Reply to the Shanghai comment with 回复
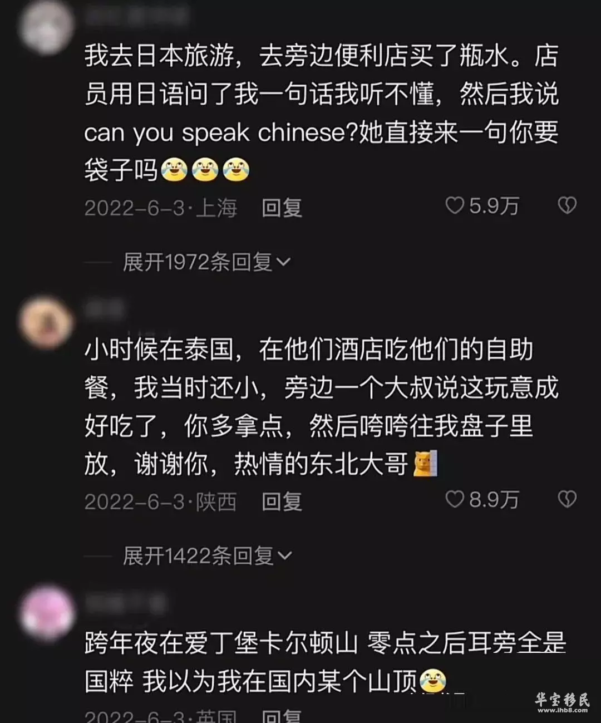This screenshot has height=723, width=601. pyautogui.click(x=282, y=208)
